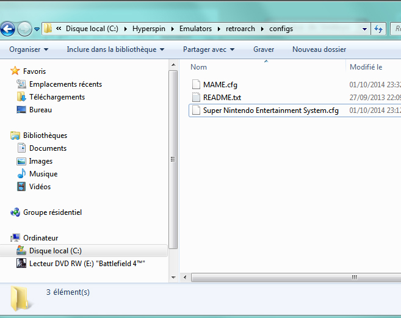
Task: Open Lecteur DVD RW (E:) Battlefield 4
Action: [x=87, y=264]
